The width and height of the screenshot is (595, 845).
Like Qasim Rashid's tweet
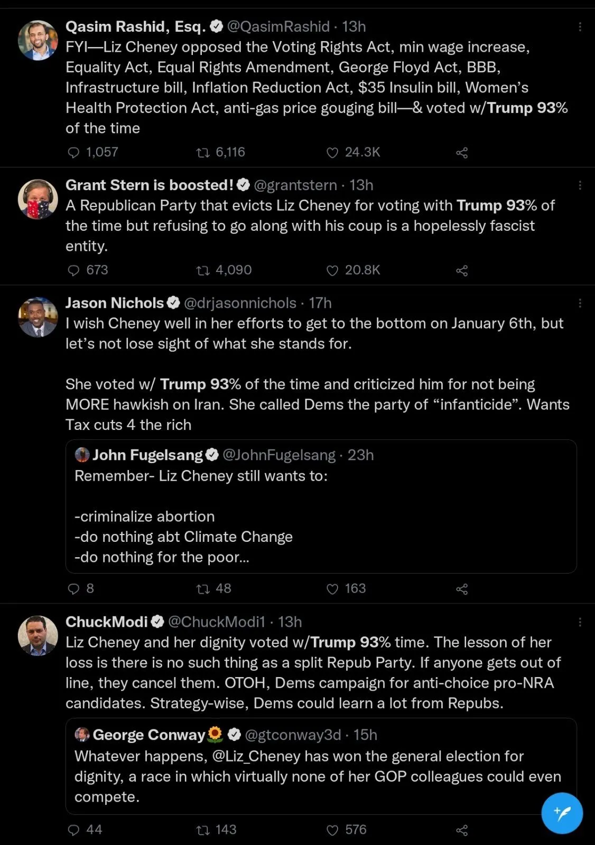coord(332,153)
